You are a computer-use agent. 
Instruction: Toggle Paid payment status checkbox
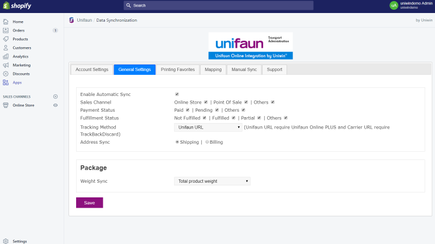188,110
